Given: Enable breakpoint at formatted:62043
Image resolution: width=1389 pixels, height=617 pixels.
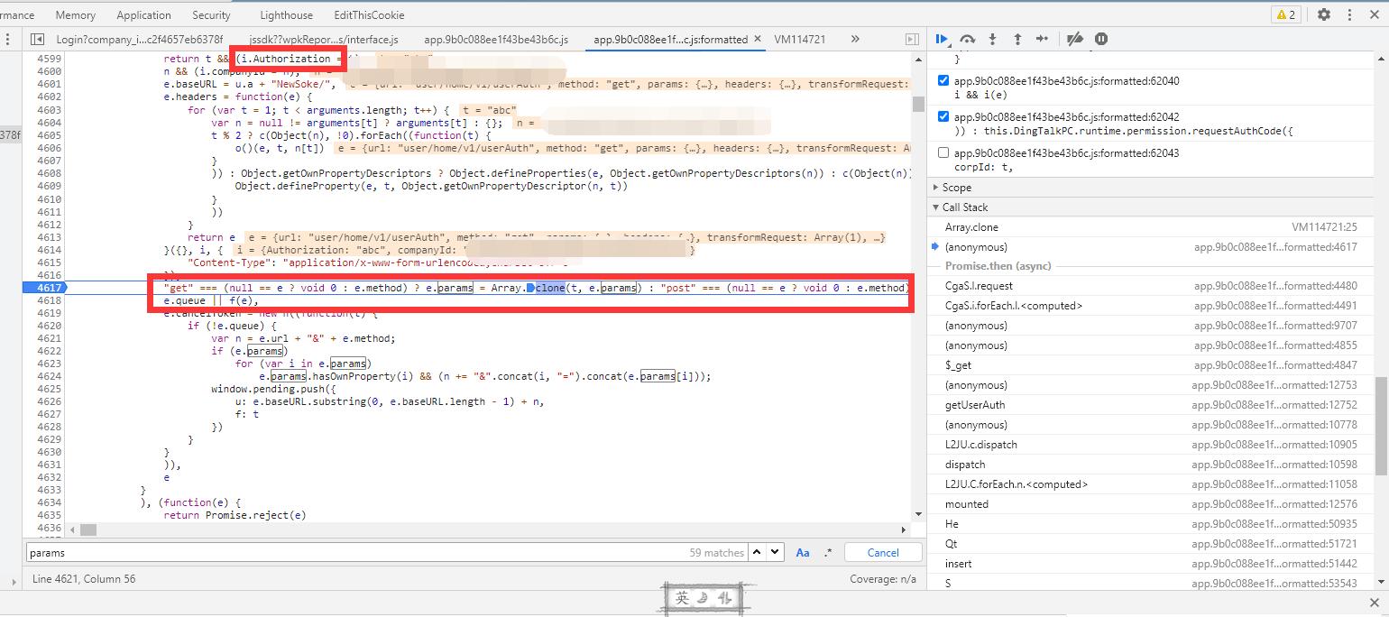Looking at the screenshot, I should point(943,153).
